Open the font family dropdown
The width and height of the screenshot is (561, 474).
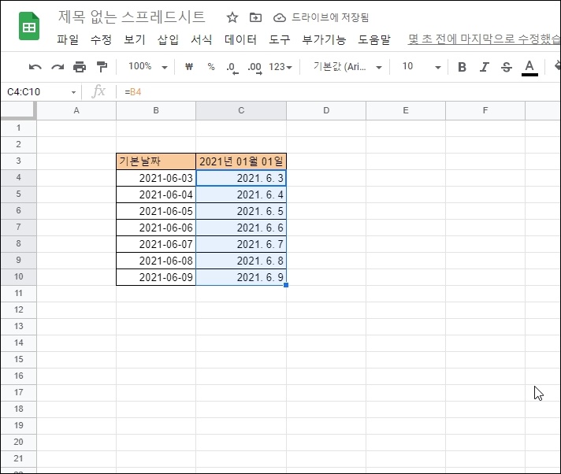pyautogui.click(x=347, y=67)
